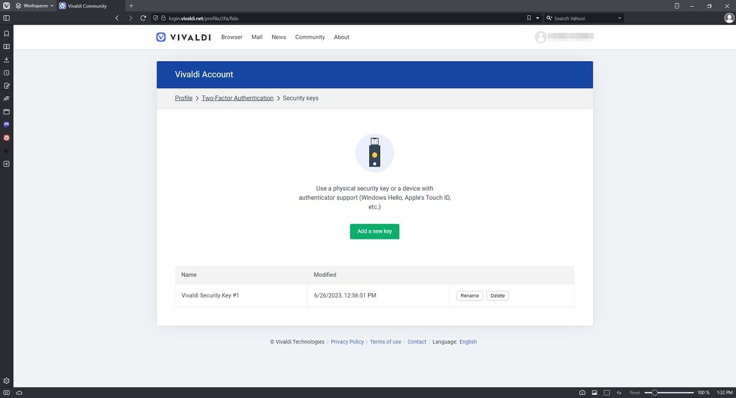Click the sync cloud status icon
Viewport: 736px width, 398px height.
tap(19, 392)
